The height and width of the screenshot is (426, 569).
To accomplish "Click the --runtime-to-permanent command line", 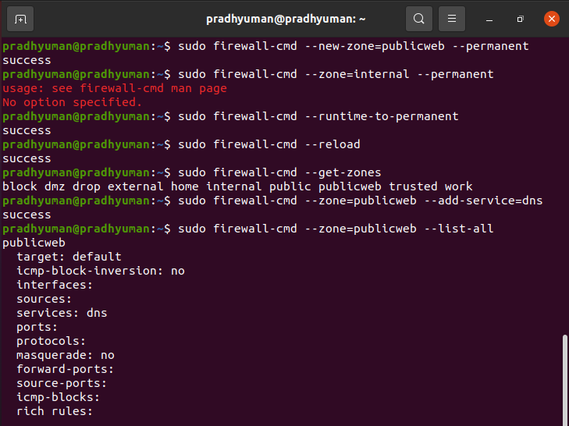I will click(x=230, y=116).
